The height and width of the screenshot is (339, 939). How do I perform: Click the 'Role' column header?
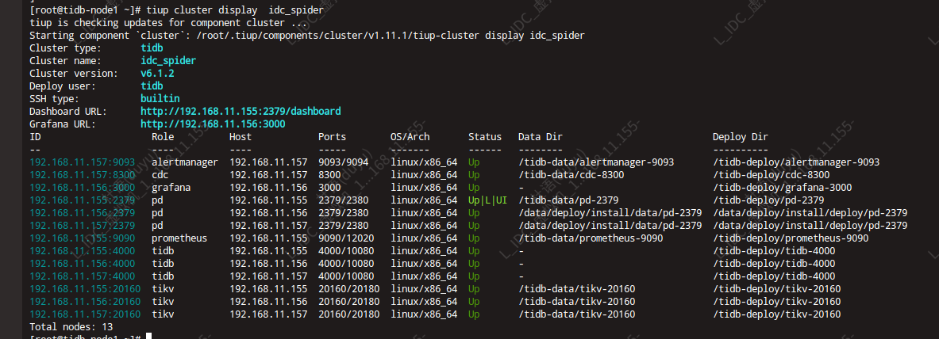click(x=163, y=137)
